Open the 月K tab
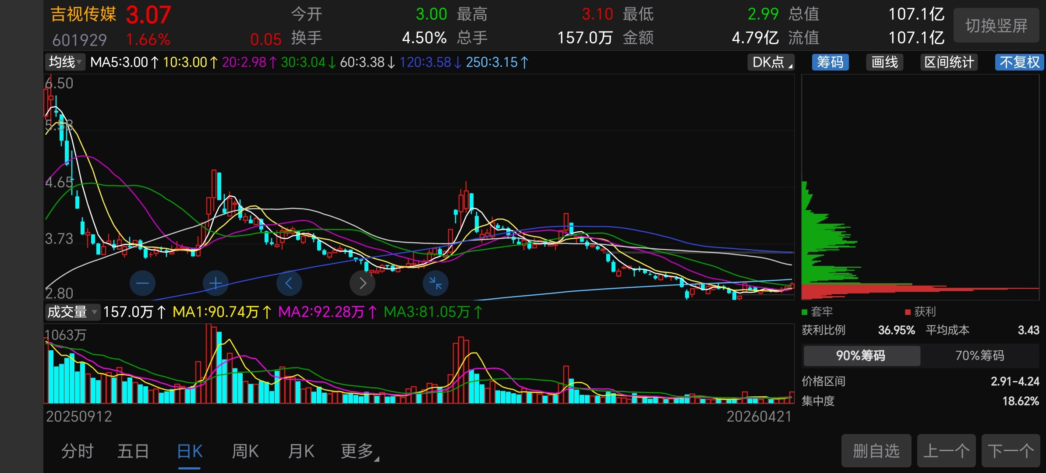1046x473 pixels. point(301,452)
